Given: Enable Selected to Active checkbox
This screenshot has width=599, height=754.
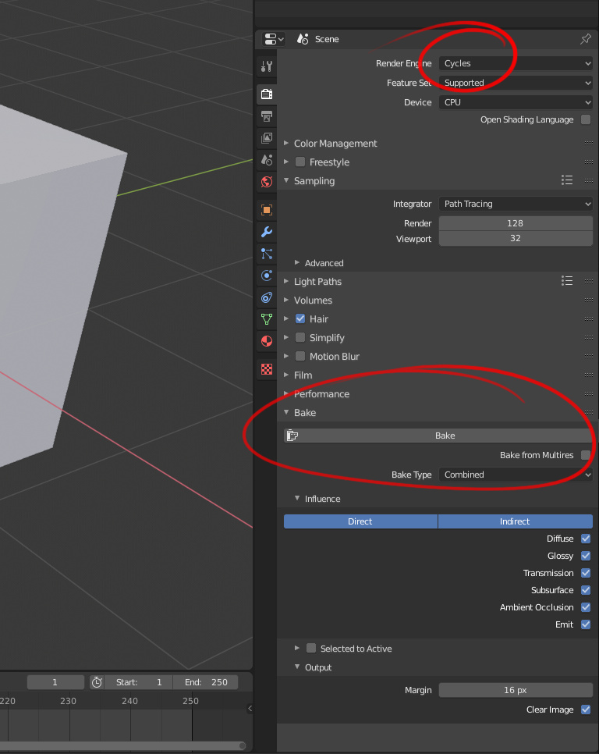Looking at the screenshot, I should click(x=311, y=648).
